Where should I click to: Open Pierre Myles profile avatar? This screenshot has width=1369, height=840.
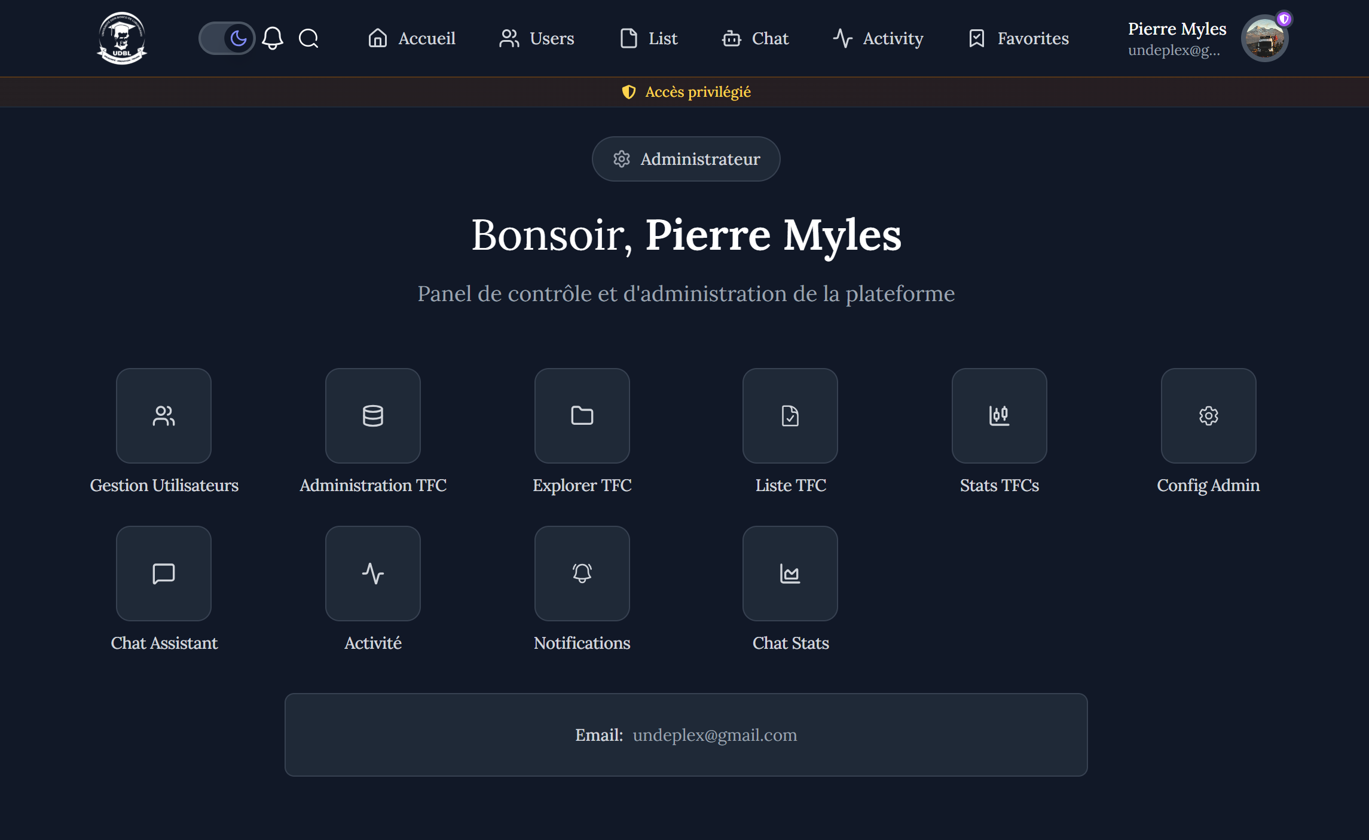tap(1264, 38)
